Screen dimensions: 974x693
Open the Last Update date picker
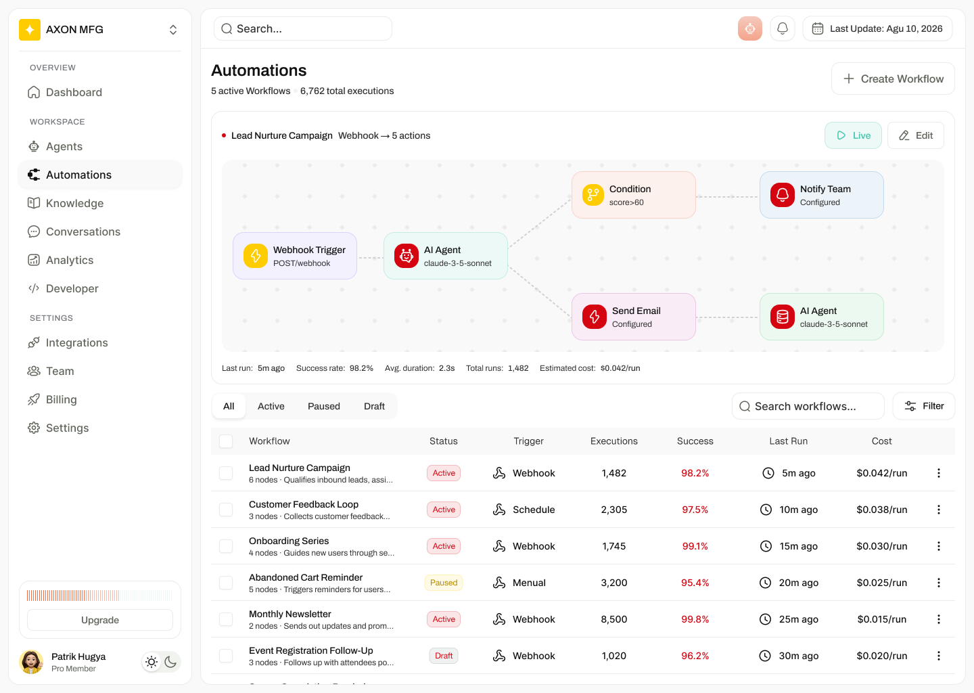click(878, 28)
